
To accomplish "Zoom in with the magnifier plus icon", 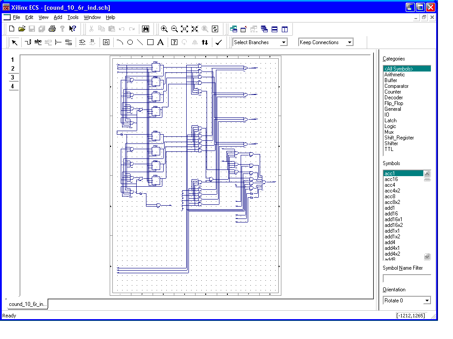I will coord(164,29).
